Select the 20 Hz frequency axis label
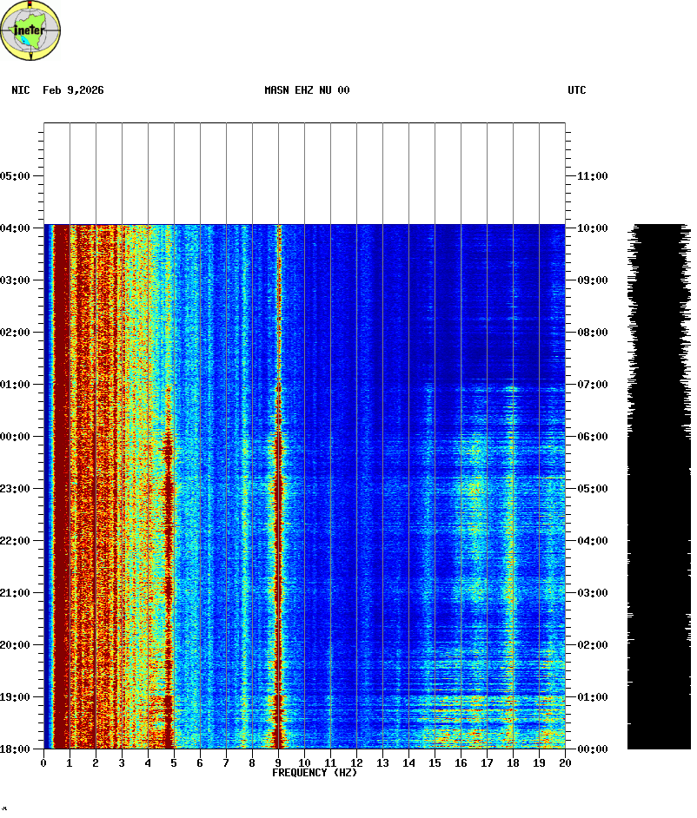Image resolution: width=697 pixels, height=818 pixels. click(565, 763)
